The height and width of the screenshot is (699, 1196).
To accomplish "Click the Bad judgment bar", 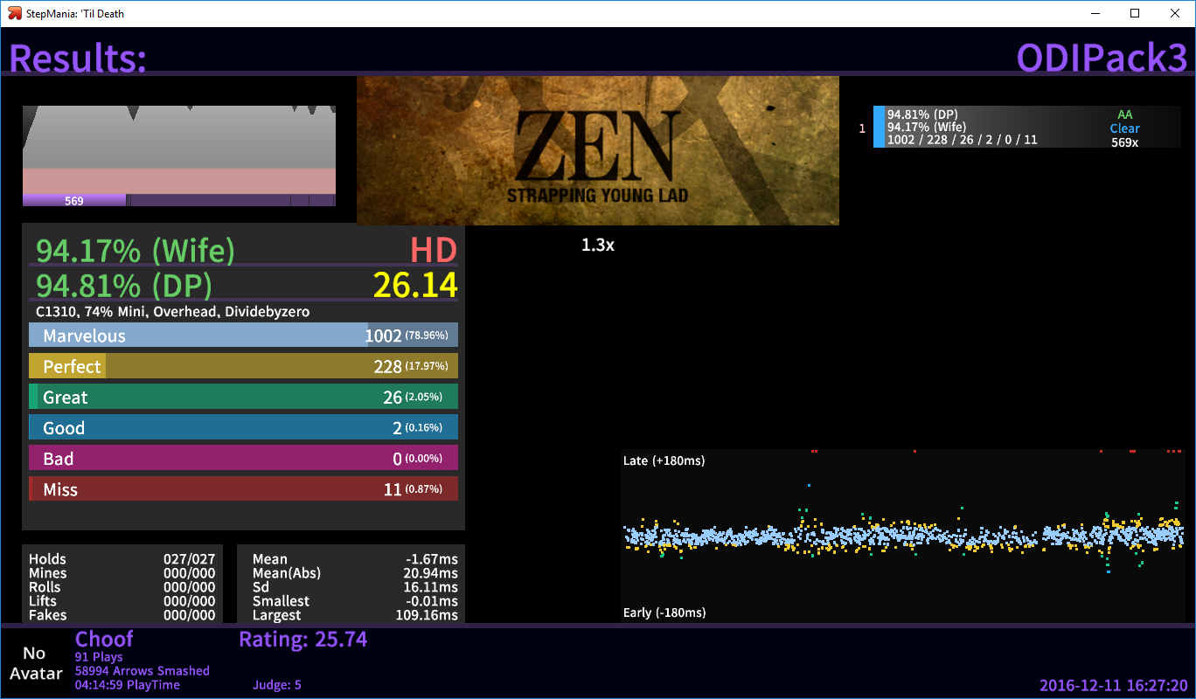I will pos(243,458).
